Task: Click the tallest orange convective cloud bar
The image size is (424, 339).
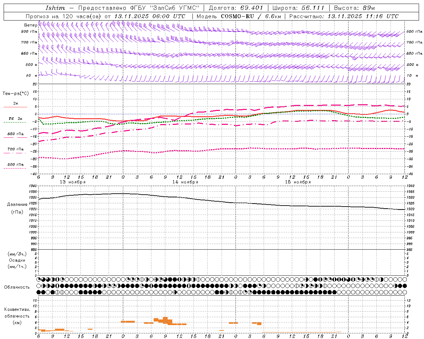Action: [165, 320]
